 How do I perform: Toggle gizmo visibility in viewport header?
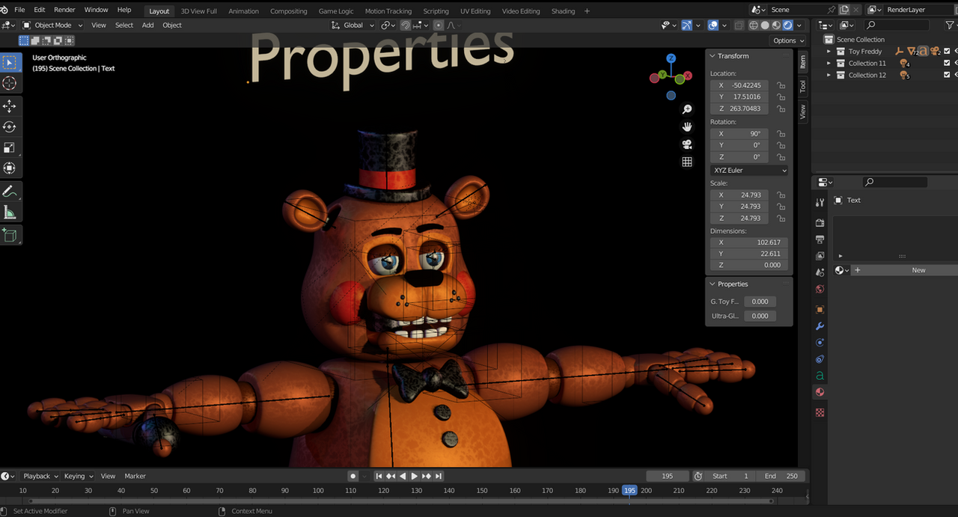(687, 25)
